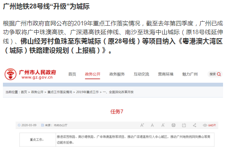The height and width of the screenshot is (152, 230).
Task: Open the 互动交流 menu item
Action: pyautogui.click(x=141, y=74)
